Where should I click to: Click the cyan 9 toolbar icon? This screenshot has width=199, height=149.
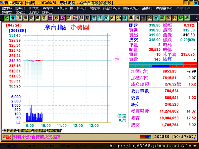pos(106,18)
